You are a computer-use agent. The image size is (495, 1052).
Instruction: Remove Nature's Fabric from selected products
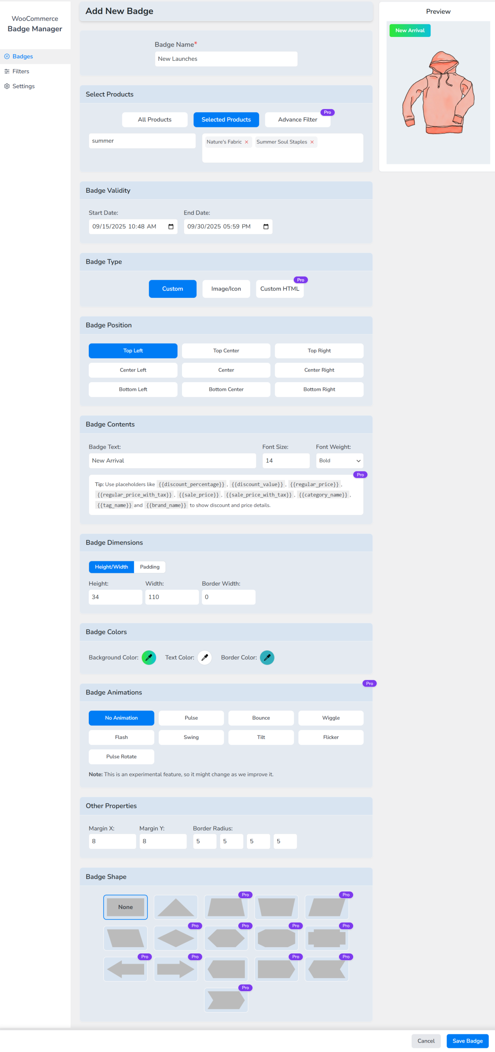pos(246,142)
